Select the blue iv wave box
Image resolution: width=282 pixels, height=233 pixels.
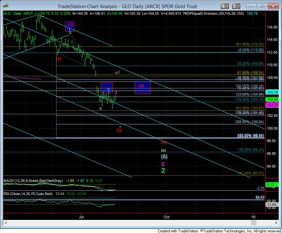coord(106,88)
